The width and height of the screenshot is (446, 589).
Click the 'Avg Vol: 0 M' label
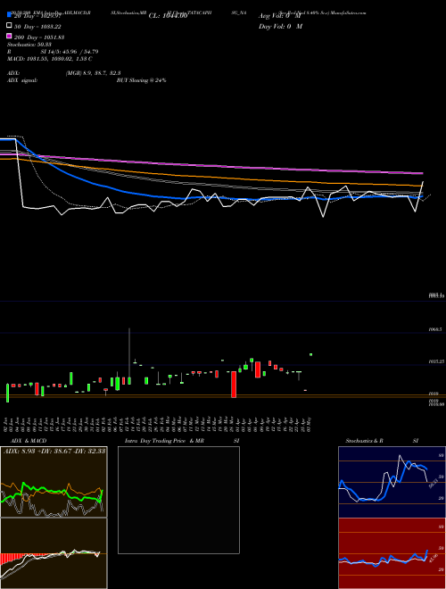click(279, 16)
